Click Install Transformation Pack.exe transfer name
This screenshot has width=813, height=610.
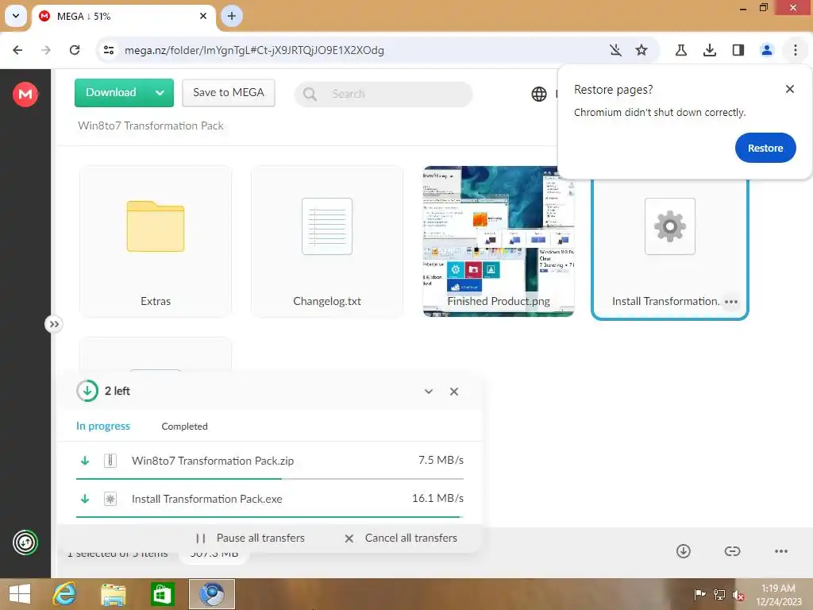point(207,499)
